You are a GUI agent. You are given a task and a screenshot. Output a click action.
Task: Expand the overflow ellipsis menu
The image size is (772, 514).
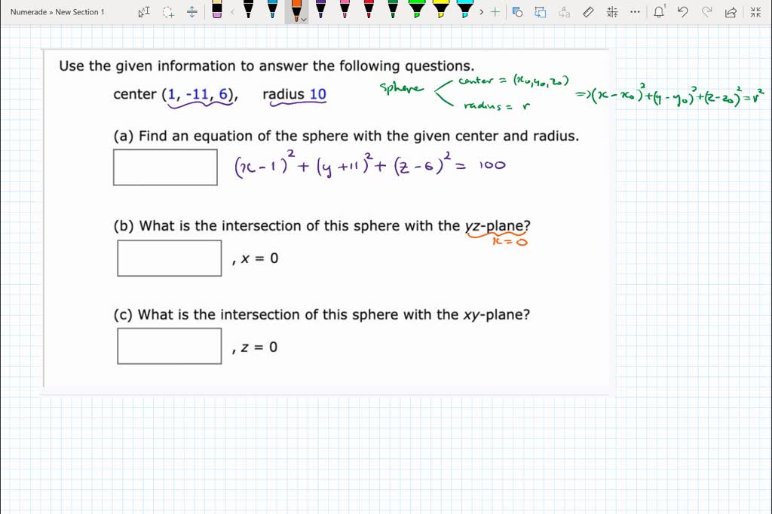coord(634,11)
